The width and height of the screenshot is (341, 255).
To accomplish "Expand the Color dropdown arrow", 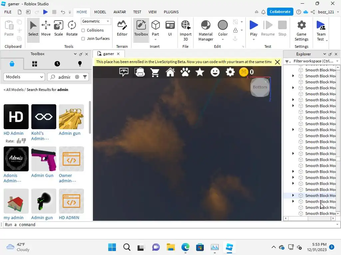I will coord(223,40).
